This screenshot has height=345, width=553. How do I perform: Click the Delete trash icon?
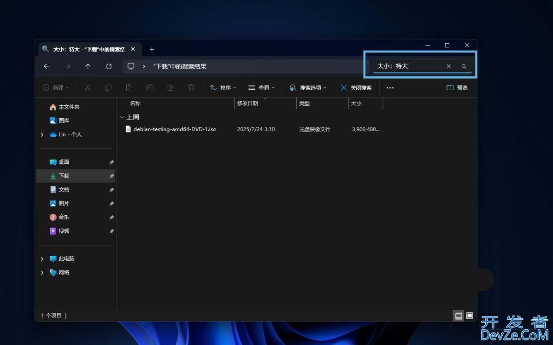tap(191, 87)
